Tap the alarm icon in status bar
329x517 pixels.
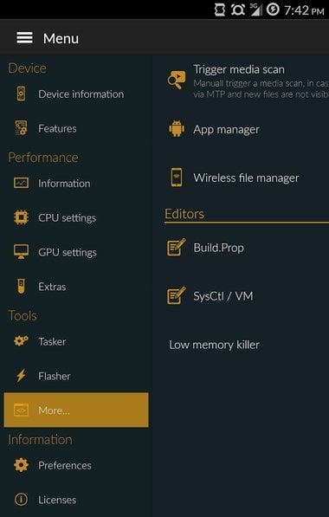click(x=237, y=10)
